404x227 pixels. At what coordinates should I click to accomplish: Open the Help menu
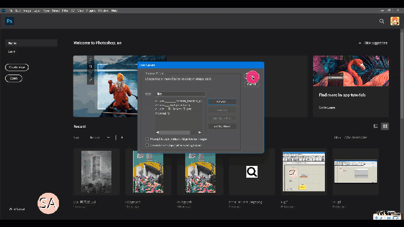[x=114, y=11]
